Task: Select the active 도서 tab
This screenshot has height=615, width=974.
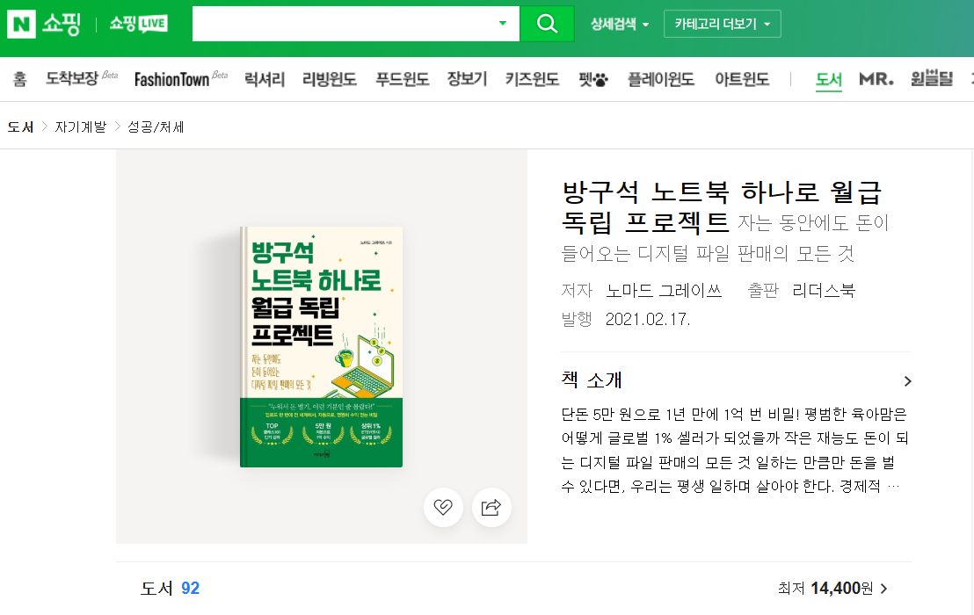Action: [829, 79]
